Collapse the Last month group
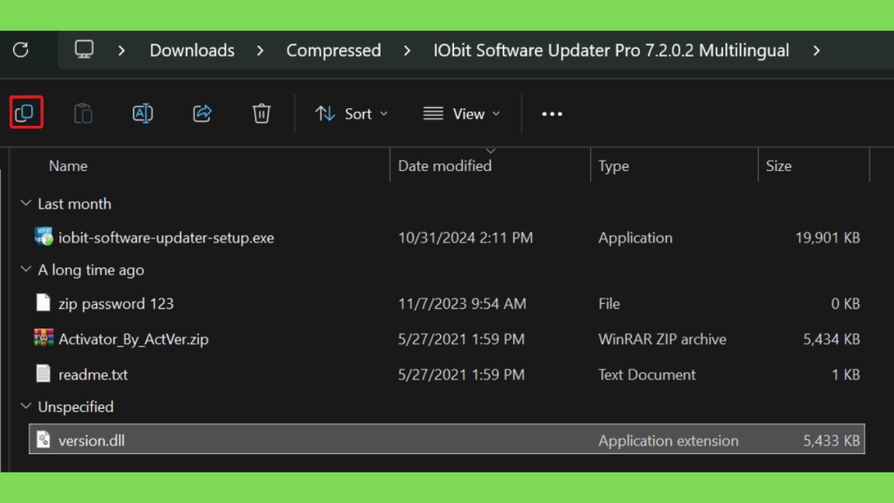The width and height of the screenshot is (894, 503). tap(25, 203)
